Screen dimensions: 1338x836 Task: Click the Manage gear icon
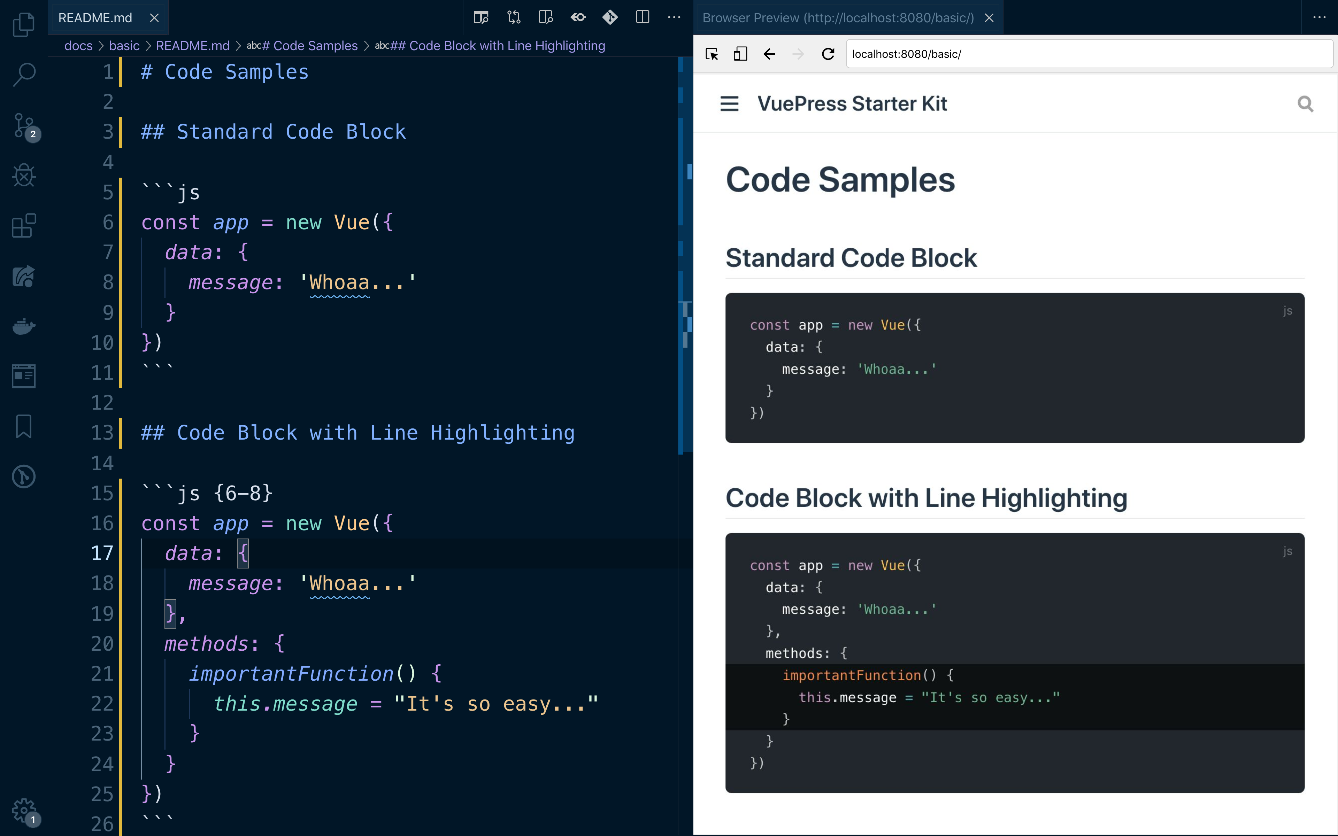(x=23, y=811)
